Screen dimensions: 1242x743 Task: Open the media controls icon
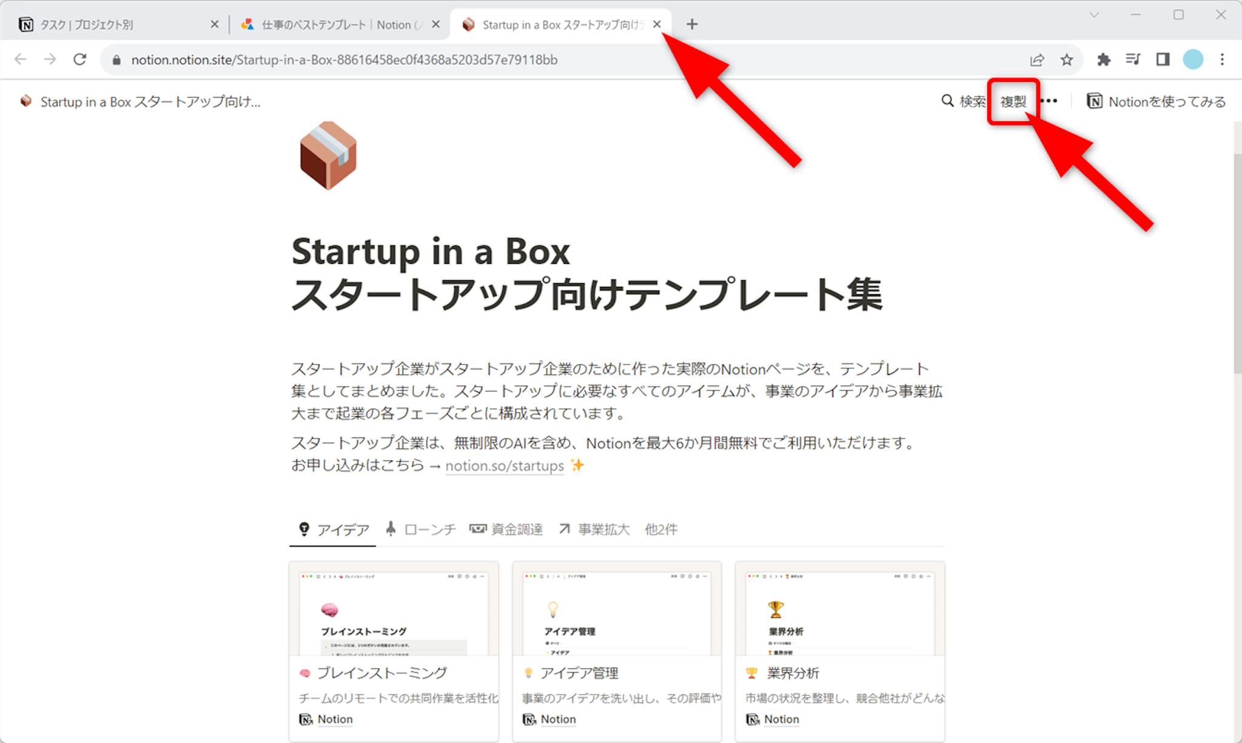(1133, 59)
